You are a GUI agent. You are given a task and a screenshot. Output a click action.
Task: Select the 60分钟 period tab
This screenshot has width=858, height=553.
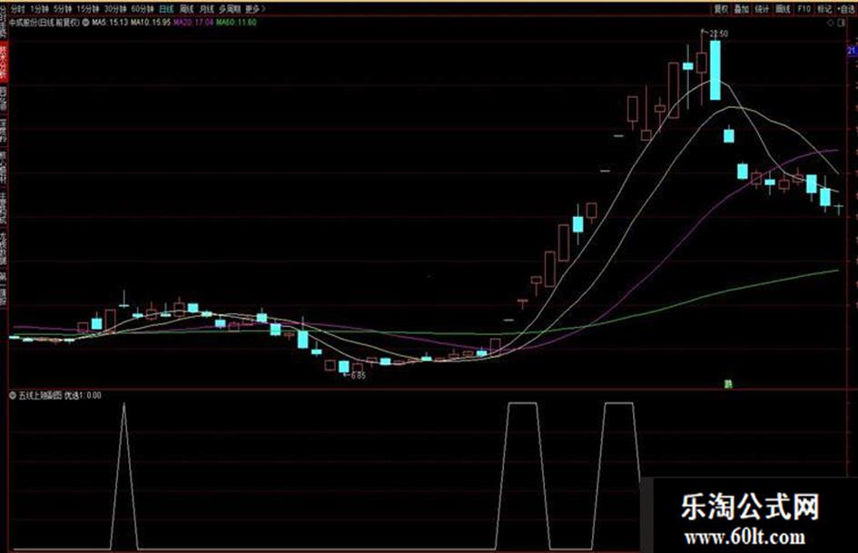[x=143, y=9]
